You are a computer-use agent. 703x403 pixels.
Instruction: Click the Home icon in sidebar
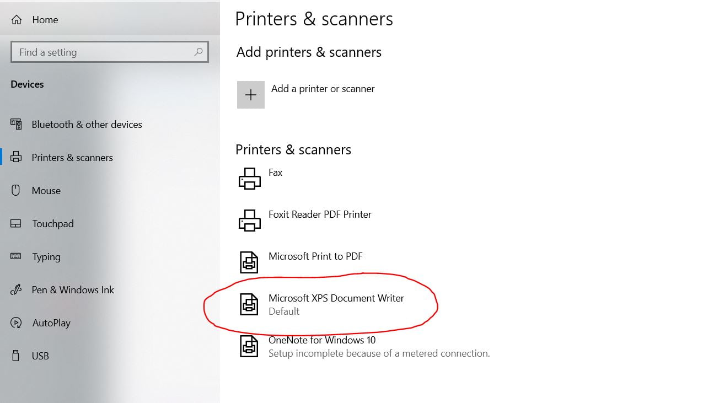pos(17,20)
